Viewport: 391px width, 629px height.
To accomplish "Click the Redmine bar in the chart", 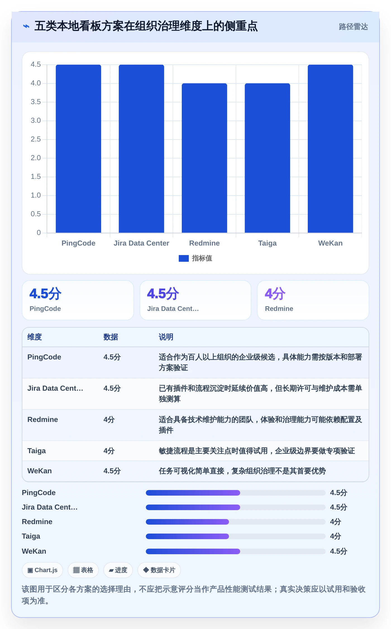I will (x=204, y=158).
